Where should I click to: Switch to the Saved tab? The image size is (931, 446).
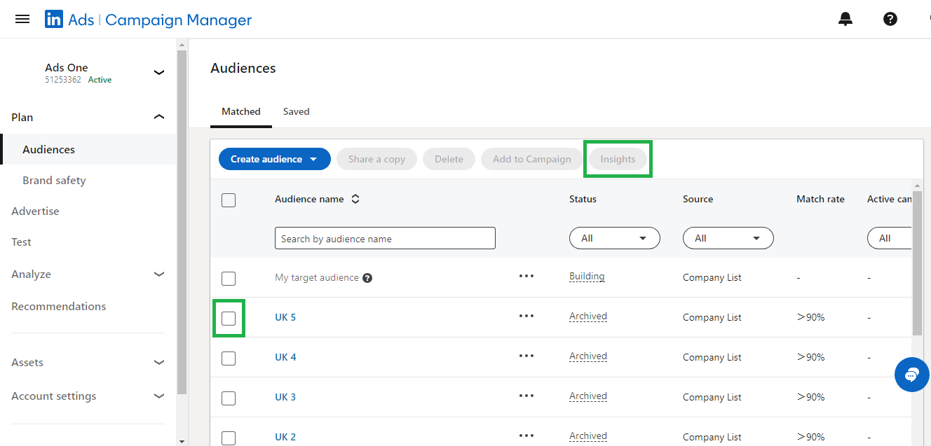[296, 112]
